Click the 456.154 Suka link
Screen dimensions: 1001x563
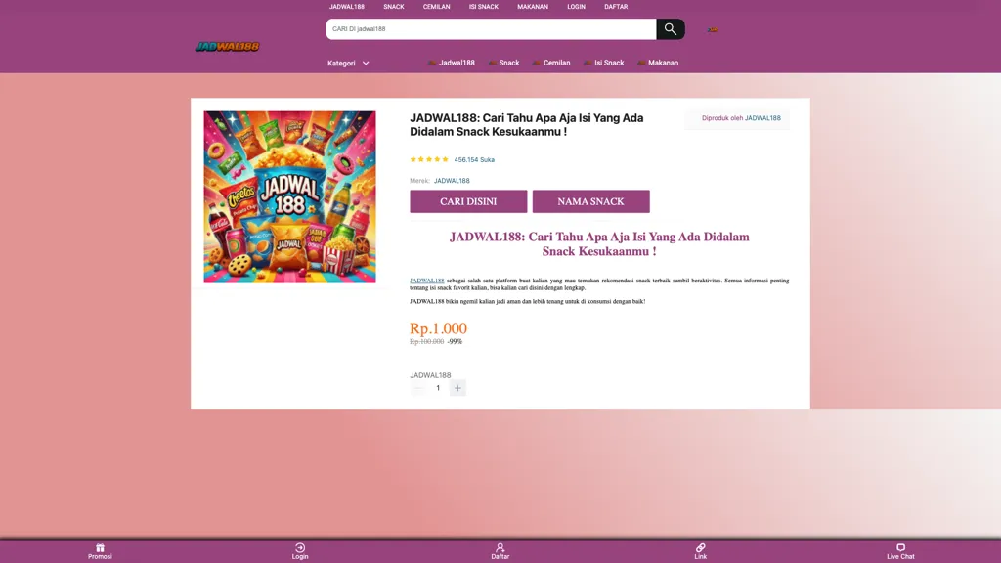click(x=474, y=159)
